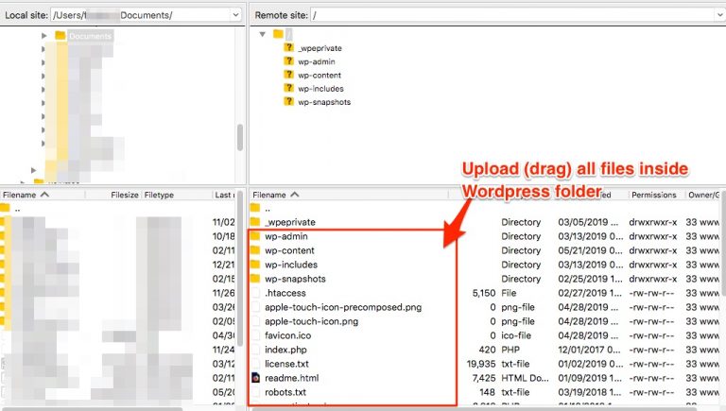Collapse the remote root folder tree
726x411 pixels.
(263, 34)
